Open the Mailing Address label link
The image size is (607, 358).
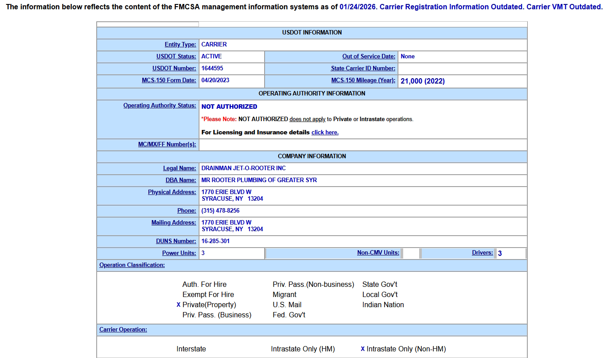click(x=174, y=223)
